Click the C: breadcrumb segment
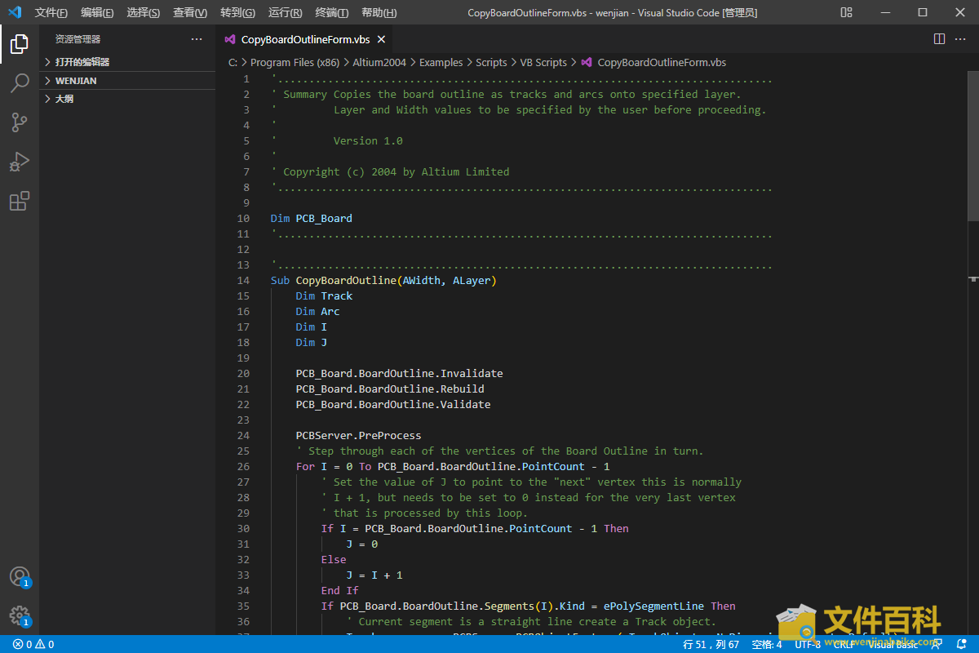 pos(233,62)
